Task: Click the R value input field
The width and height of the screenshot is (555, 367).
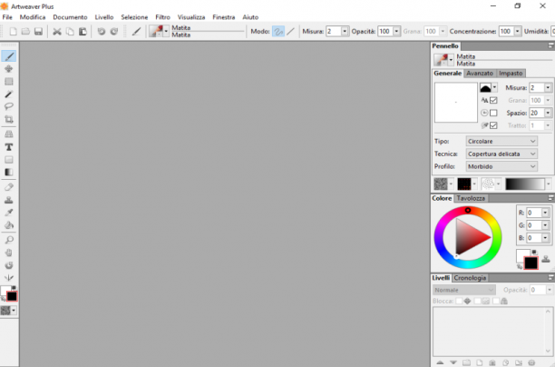Action: click(x=534, y=213)
